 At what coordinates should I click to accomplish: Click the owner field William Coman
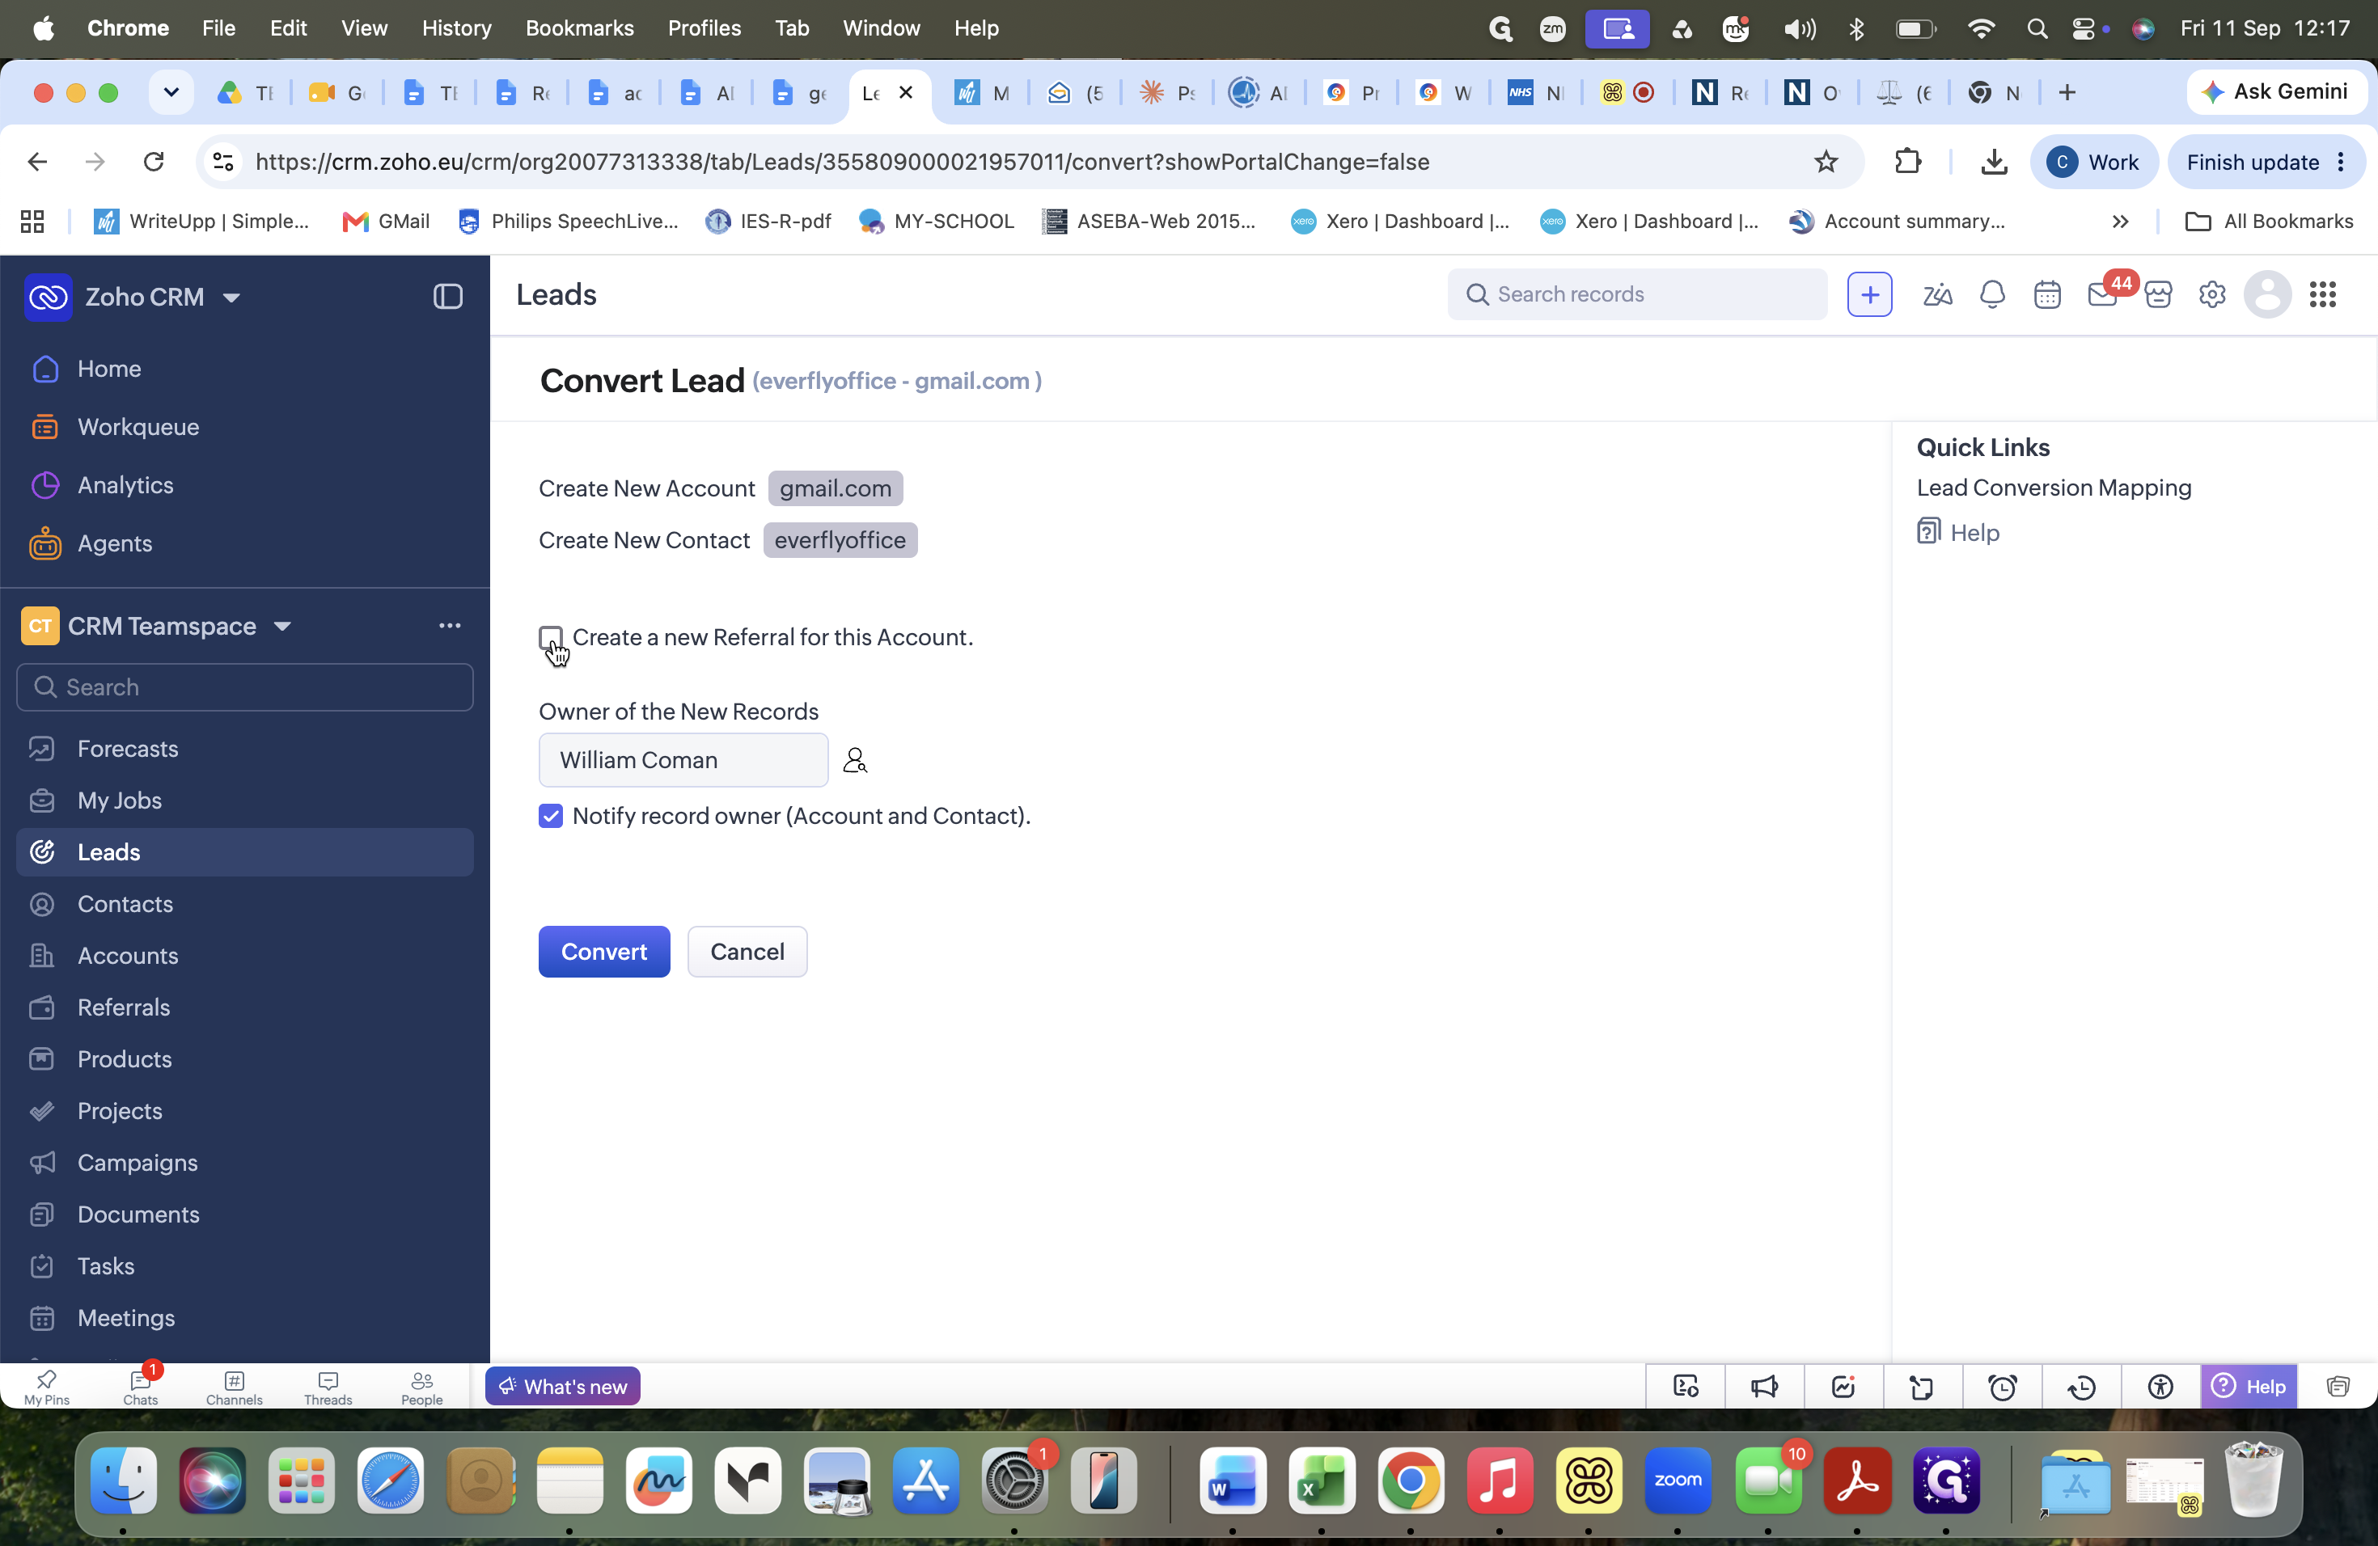(x=683, y=761)
